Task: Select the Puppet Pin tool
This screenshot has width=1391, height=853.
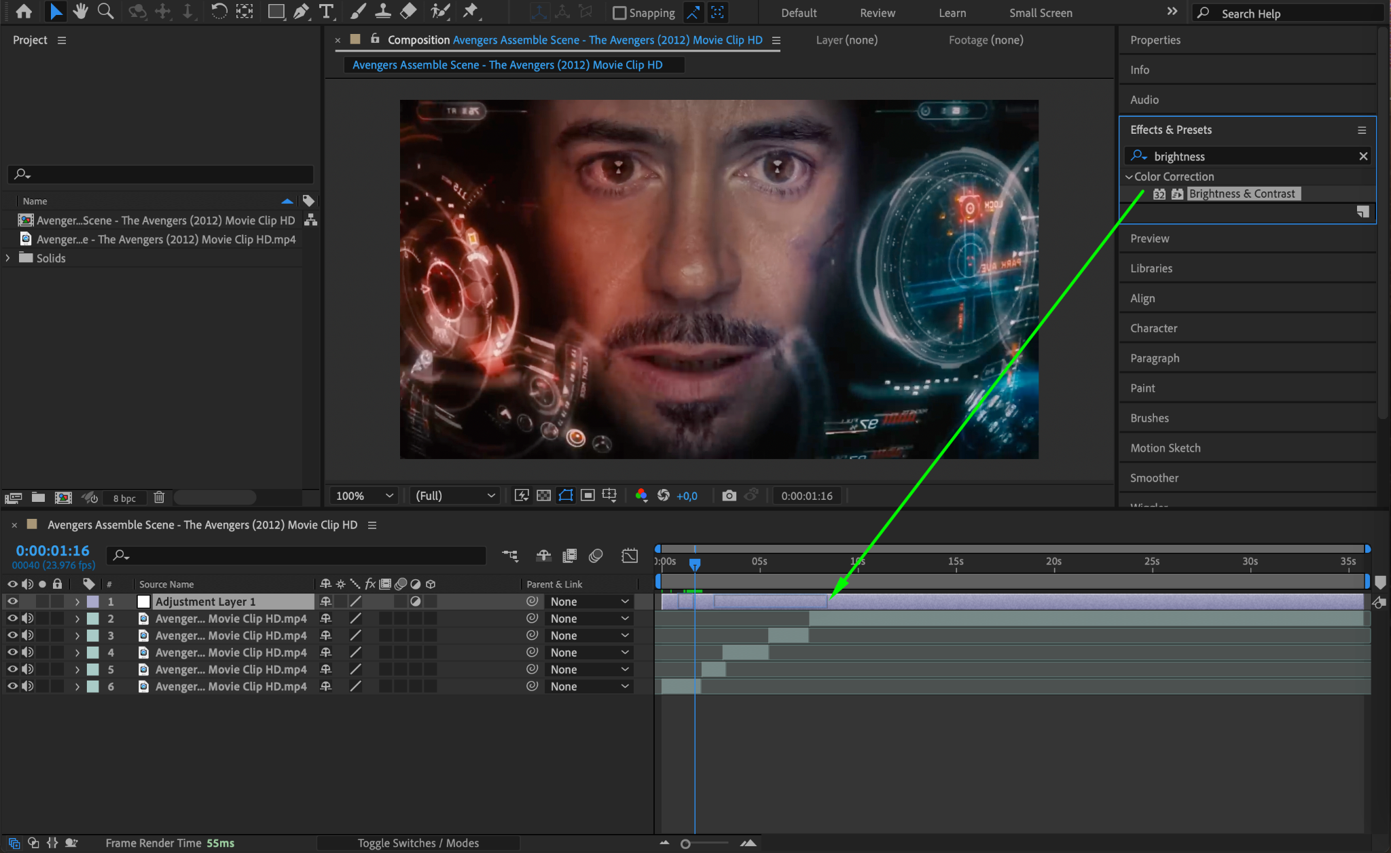Action: (x=470, y=12)
